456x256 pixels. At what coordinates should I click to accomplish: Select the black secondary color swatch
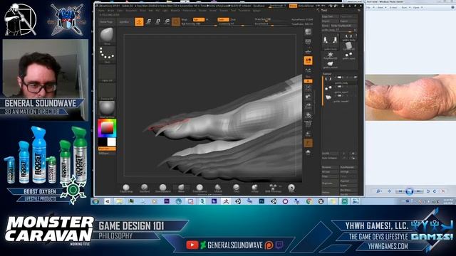pyautogui.click(x=103, y=142)
